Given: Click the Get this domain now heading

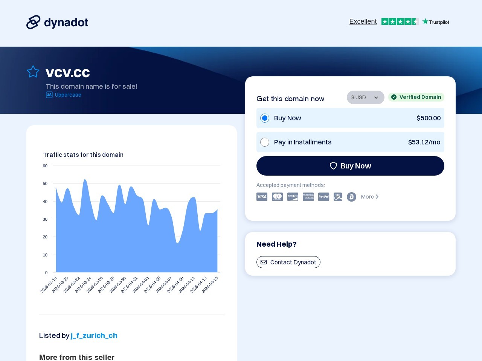Looking at the screenshot, I should point(290,99).
